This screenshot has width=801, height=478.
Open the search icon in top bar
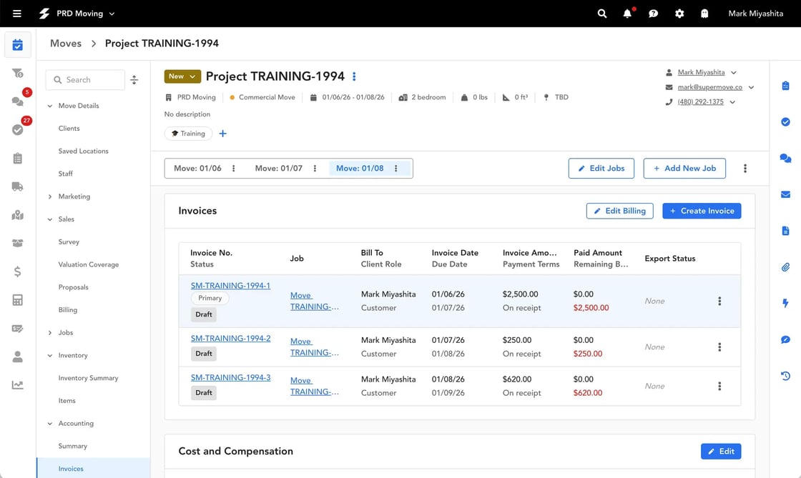pos(602,14)
